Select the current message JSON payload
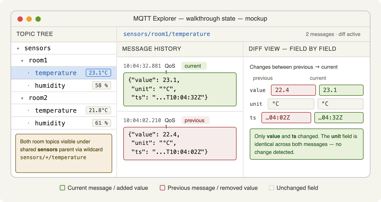This screenshot has height=202, width=381. [180, 89]
